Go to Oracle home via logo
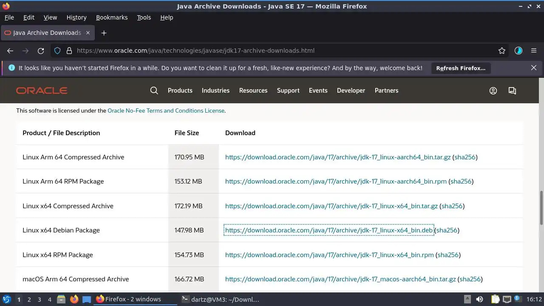This screenshot has height=306, width=544. 42,91
